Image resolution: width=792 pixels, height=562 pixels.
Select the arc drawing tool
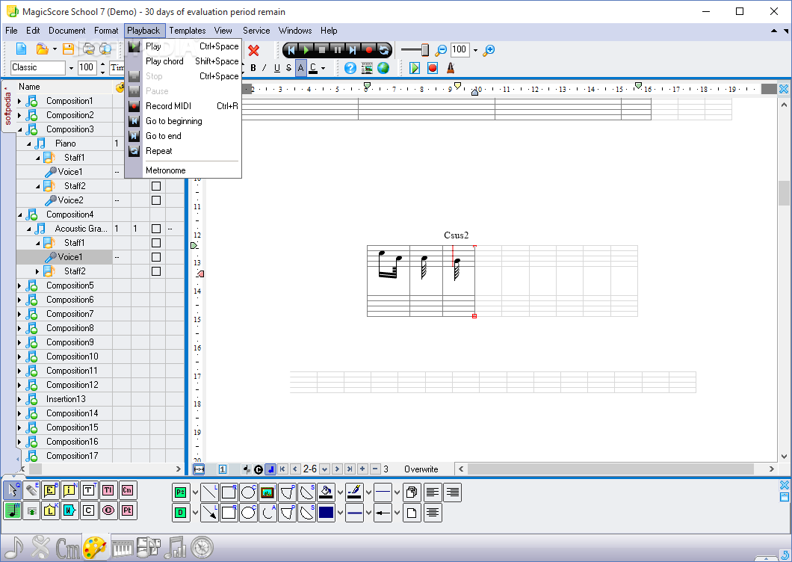click(267, 512)
